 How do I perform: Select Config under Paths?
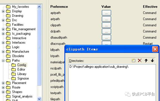click(x=22, y=65)
